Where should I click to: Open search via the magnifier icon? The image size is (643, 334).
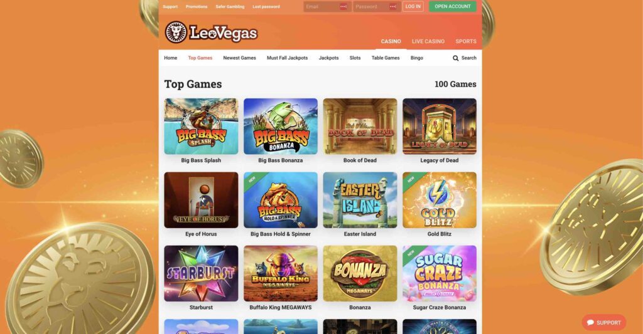click(455, 58)
